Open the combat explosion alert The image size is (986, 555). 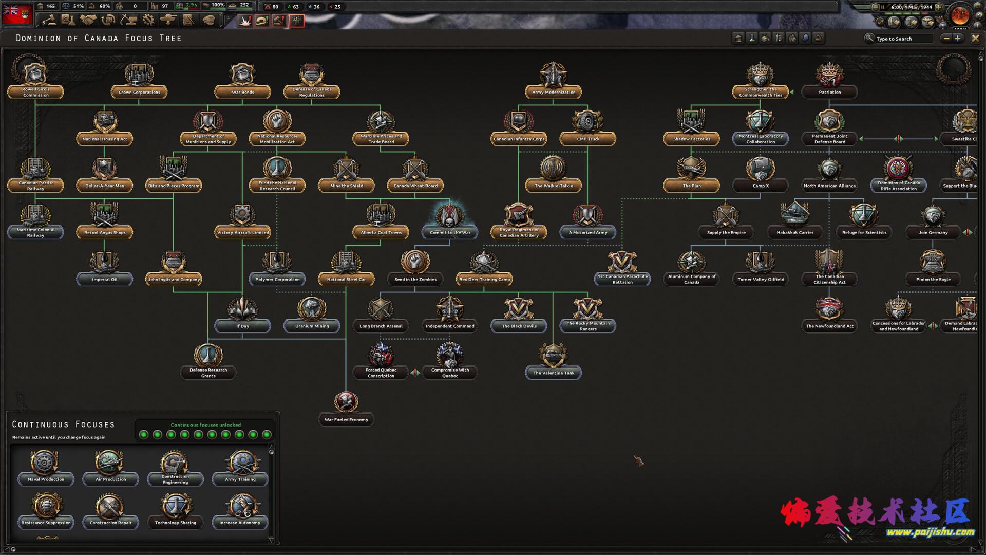(x=245, y=21)
